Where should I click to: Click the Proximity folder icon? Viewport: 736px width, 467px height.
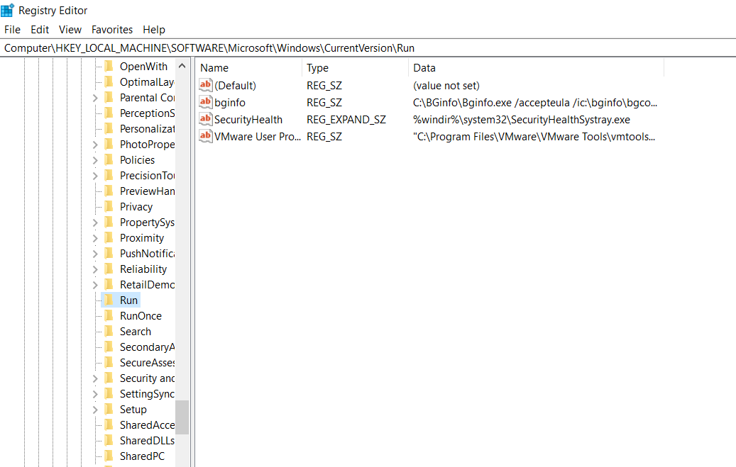109,237
